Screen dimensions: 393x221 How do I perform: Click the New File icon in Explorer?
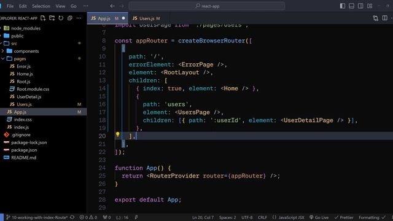tap(43, 18)
